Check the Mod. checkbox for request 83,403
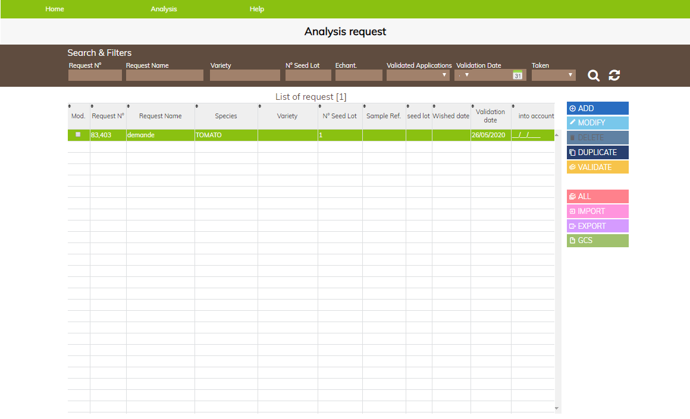This screenshot has width=690, height=419. (x=78, y=134)
